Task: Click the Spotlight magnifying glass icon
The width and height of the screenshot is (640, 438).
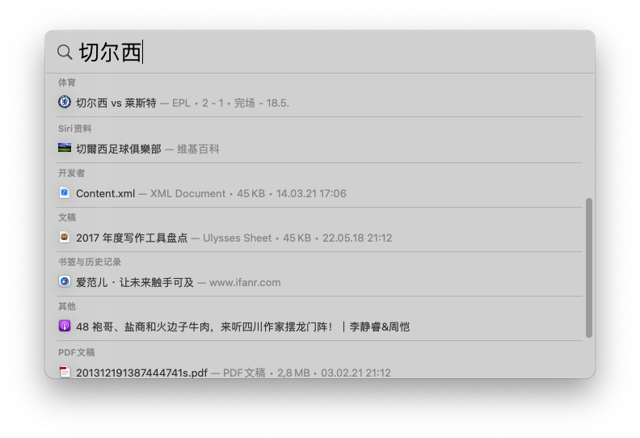Action: point(65,53)
